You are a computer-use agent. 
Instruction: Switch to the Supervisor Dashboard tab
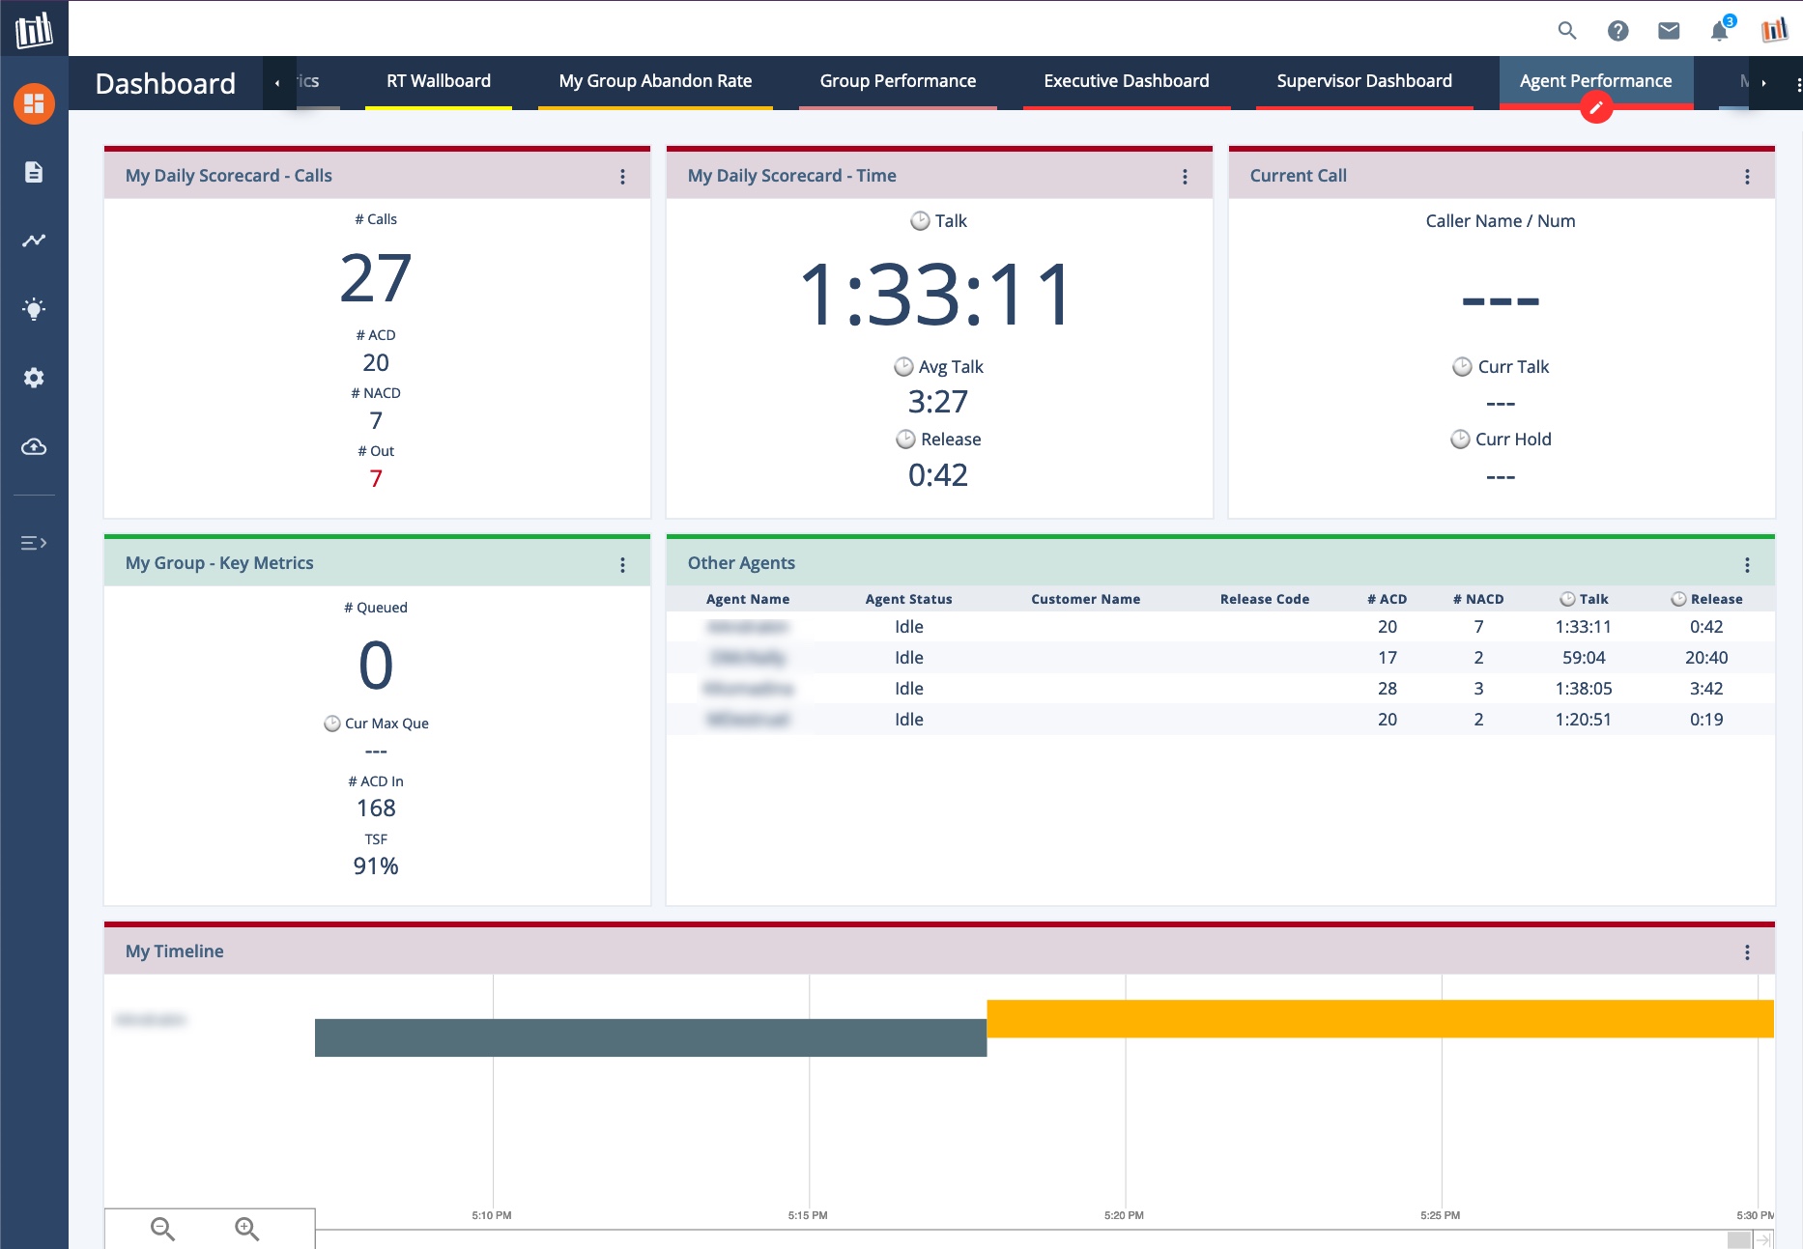[x=1364, y=81]
